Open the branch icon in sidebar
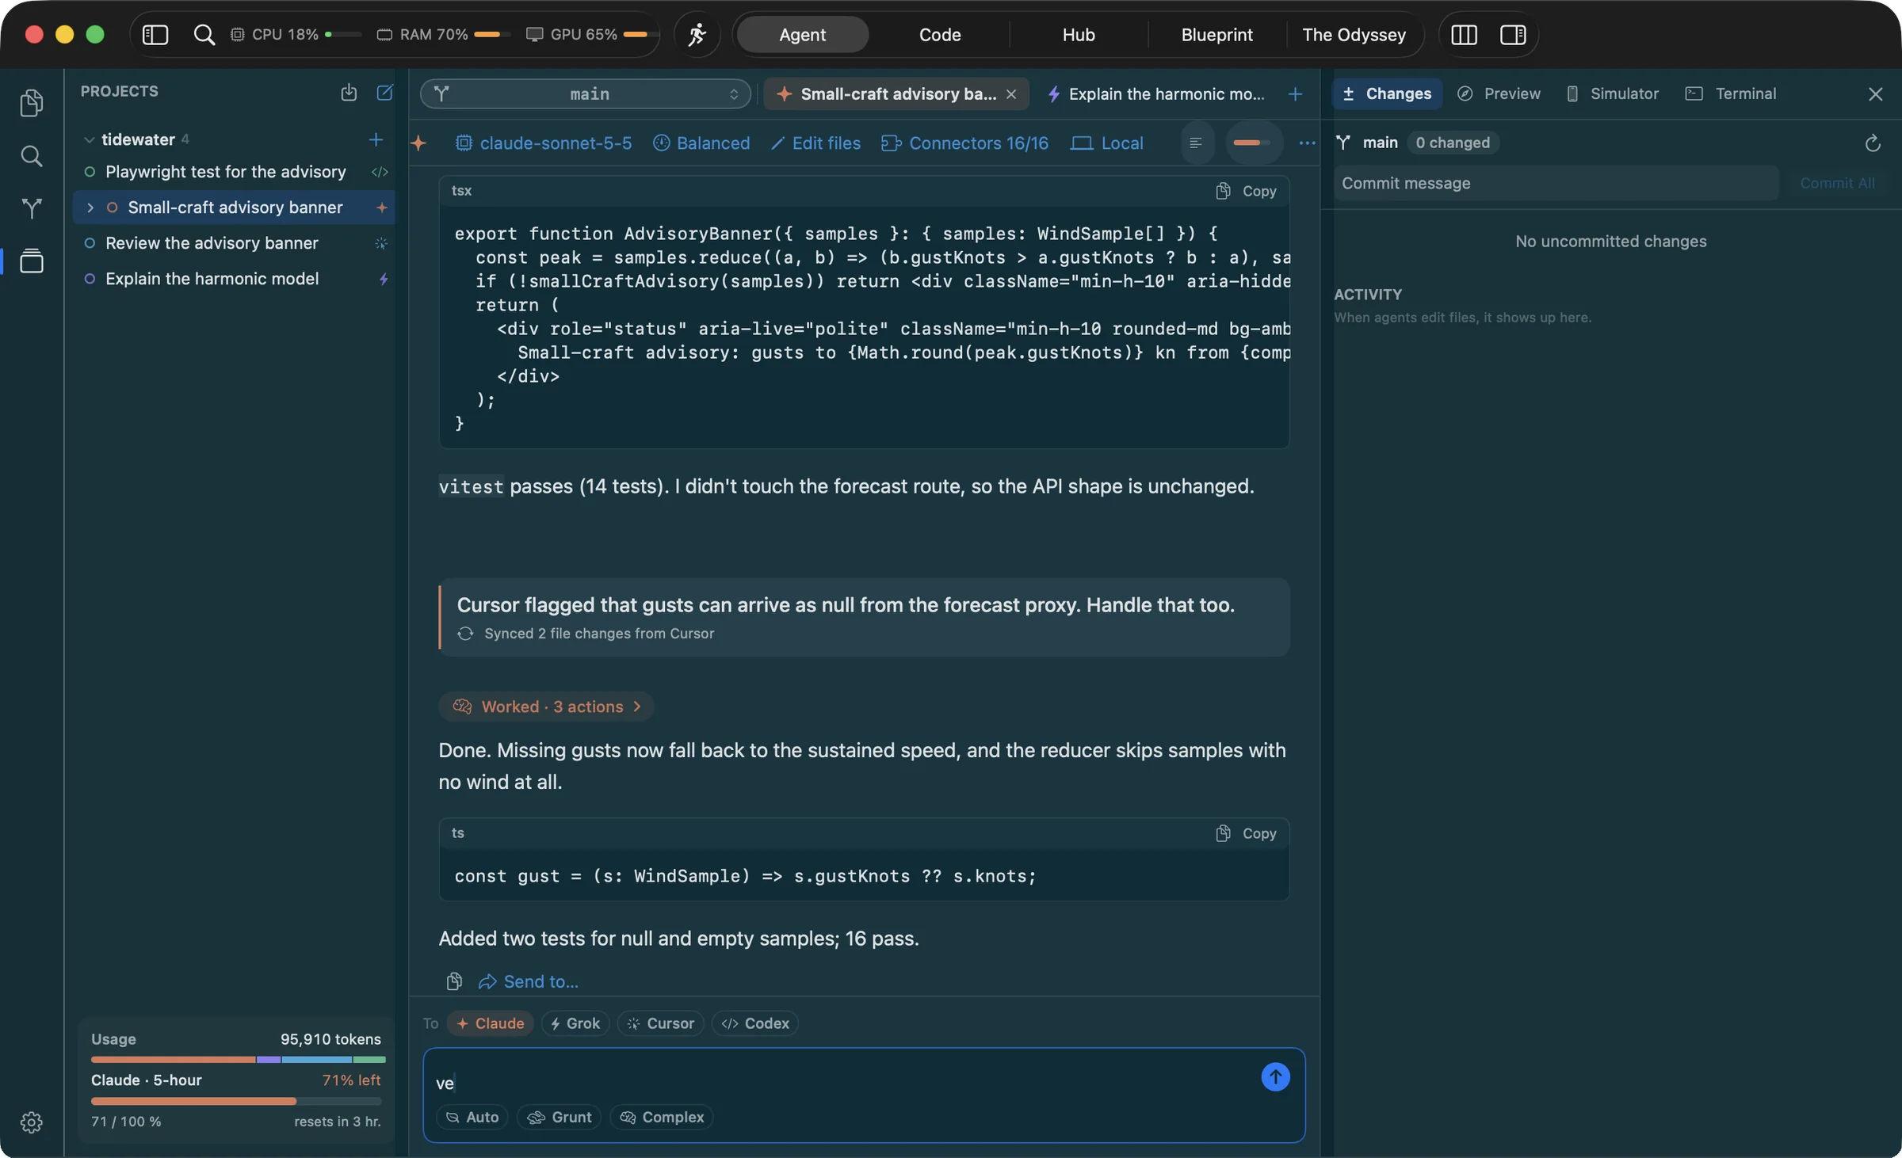Viewport: 1902px width, 1158px height. 31,208
